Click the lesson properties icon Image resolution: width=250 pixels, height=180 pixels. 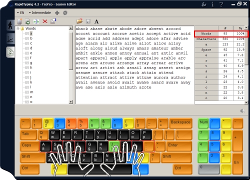pos(53,21)
